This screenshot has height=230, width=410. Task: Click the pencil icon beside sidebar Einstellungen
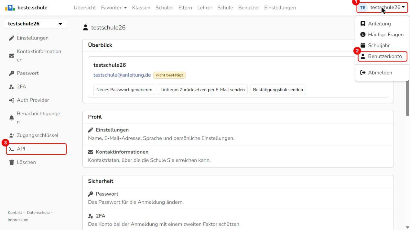click(x=11, y=38)
